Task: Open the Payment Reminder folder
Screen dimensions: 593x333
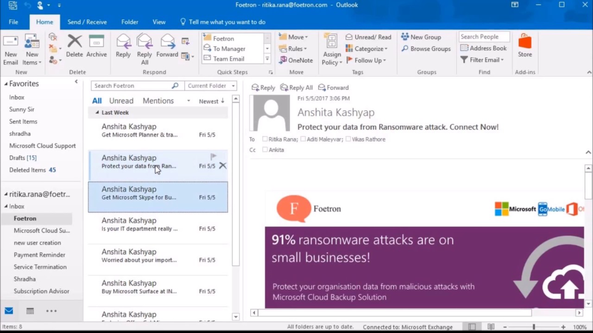Action: tap(39, 255)
